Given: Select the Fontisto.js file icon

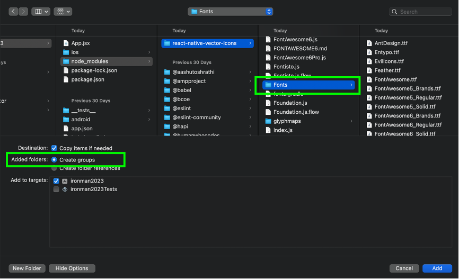Looking at the screenshot, I should pyautogui.click(x=268, y=67).
